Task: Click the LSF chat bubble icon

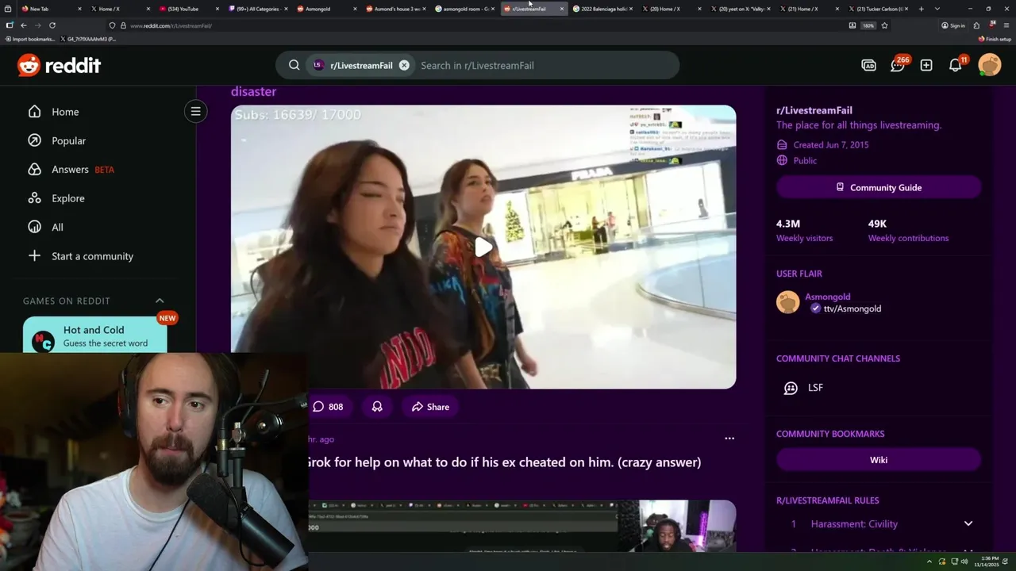Action: [x=791, y=388]
